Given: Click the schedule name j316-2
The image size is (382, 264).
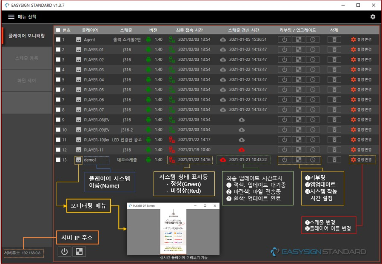Looking at the screenshot, I should pyautogui.click(x=127, y=130).
